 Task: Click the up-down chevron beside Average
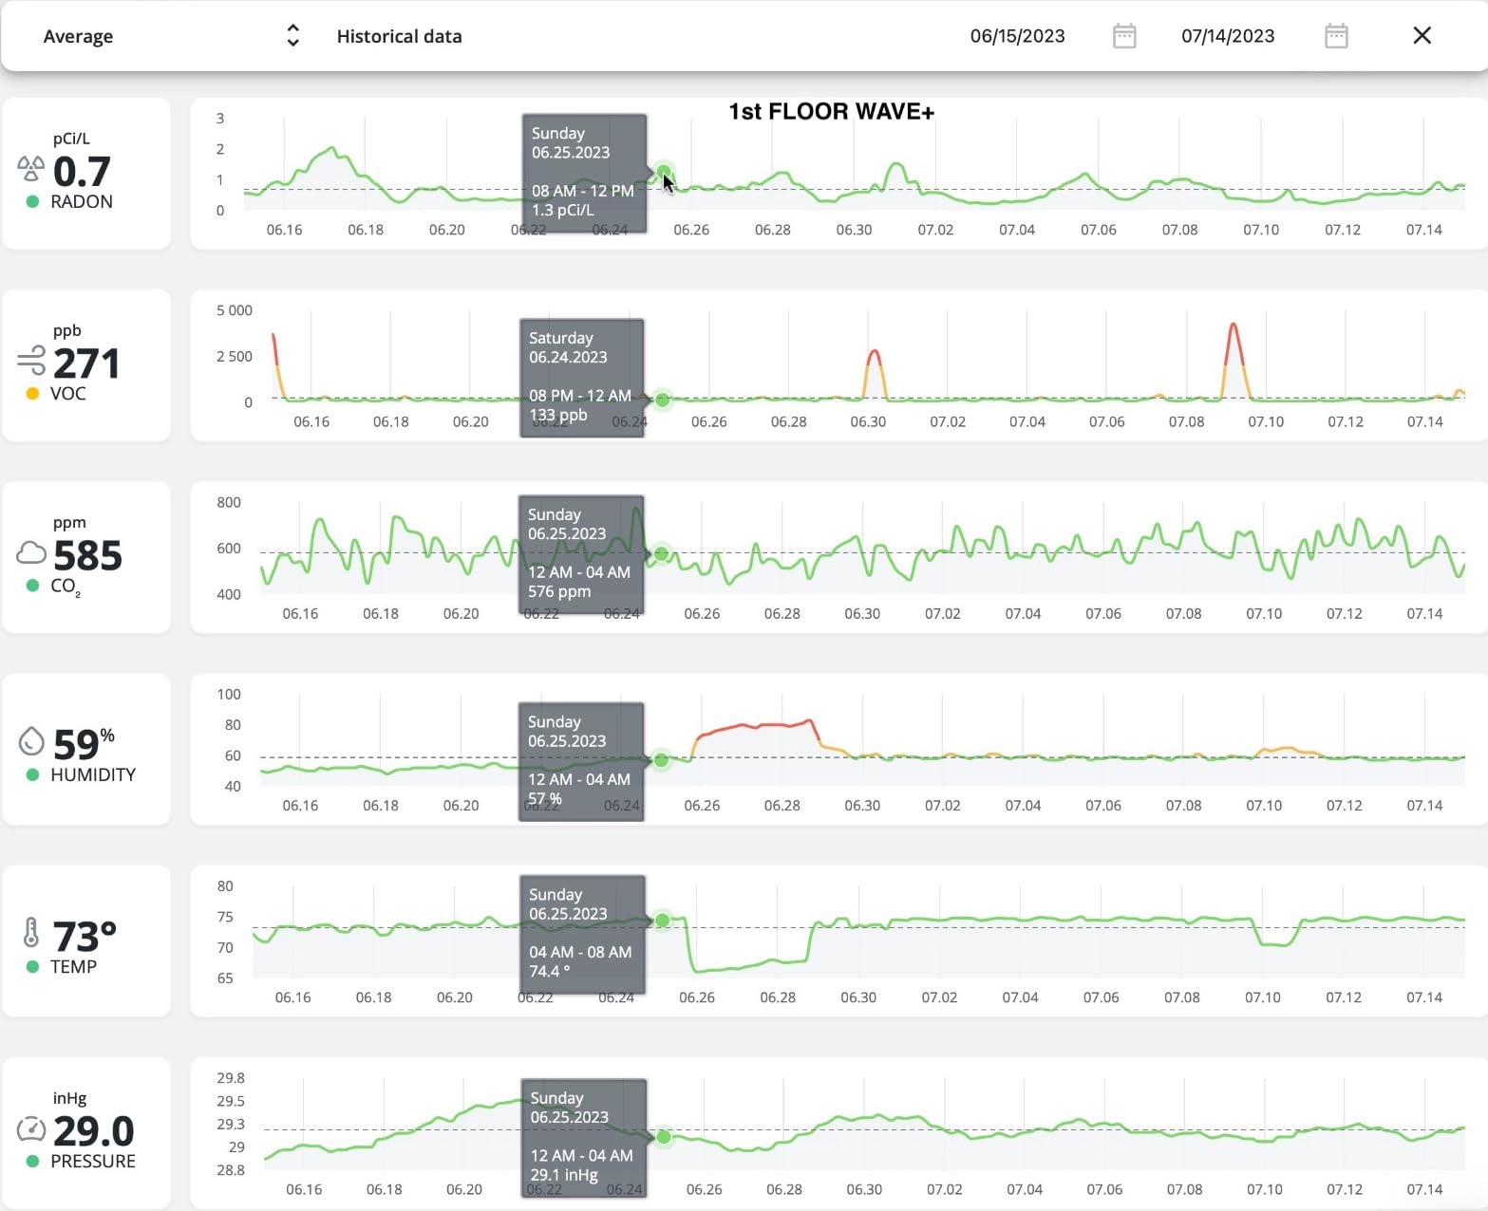point(292,36)
